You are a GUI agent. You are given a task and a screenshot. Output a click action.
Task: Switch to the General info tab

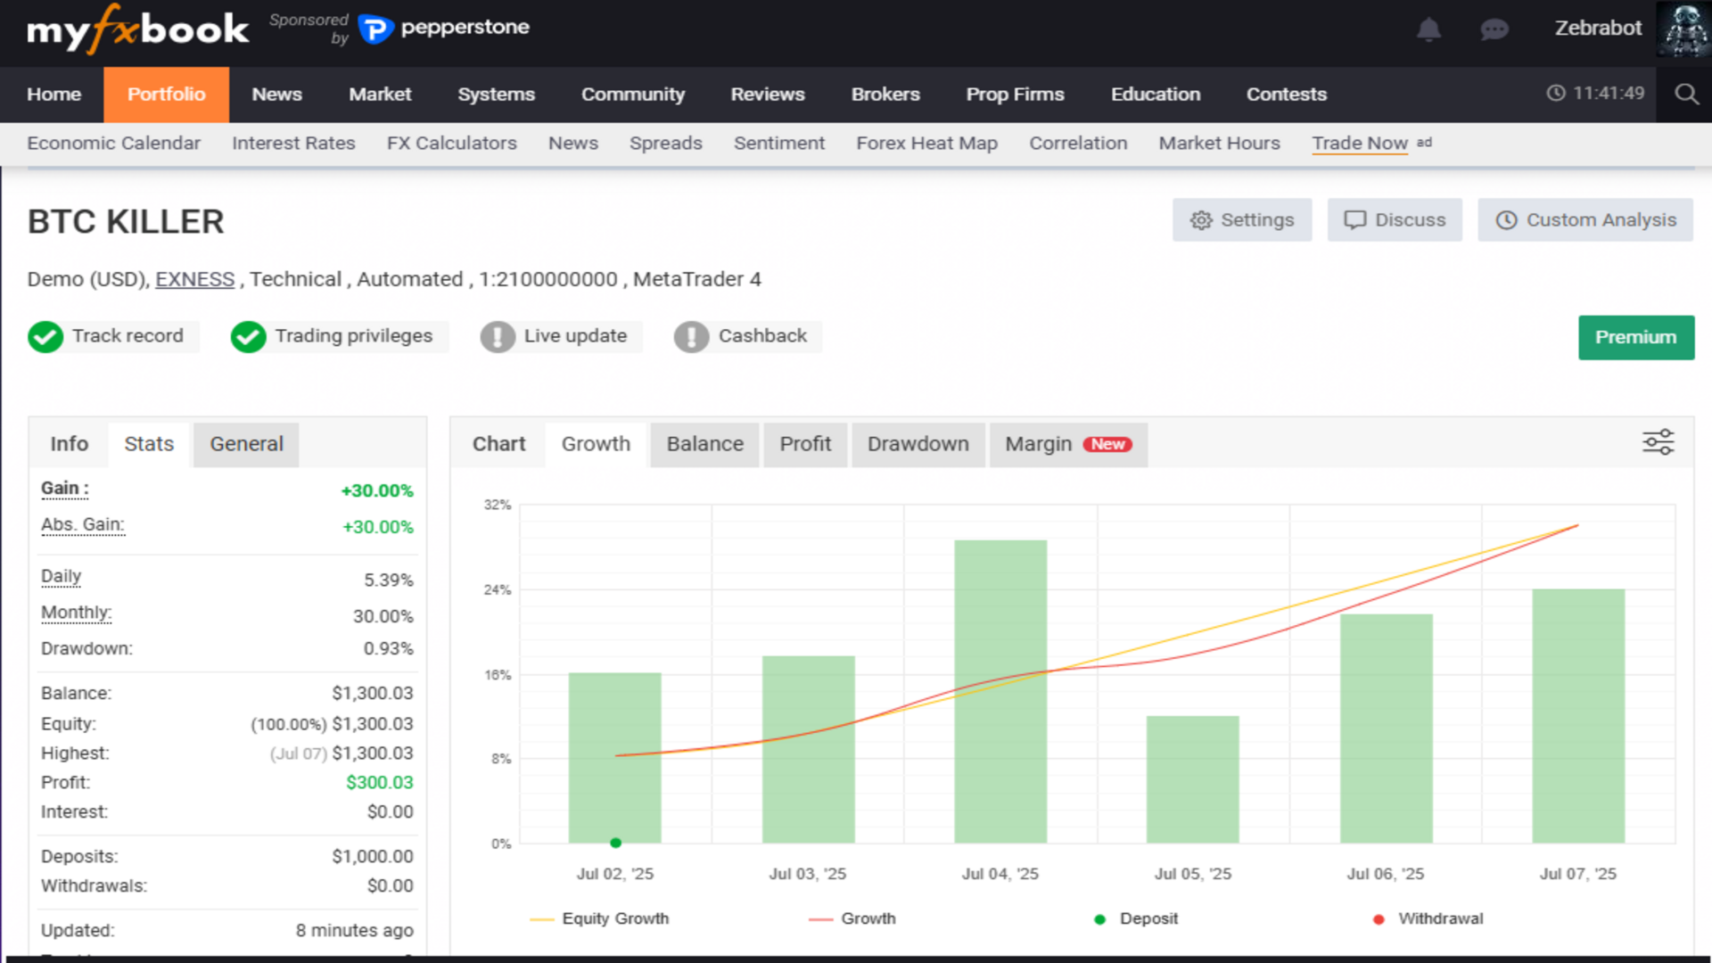(246, 444)
